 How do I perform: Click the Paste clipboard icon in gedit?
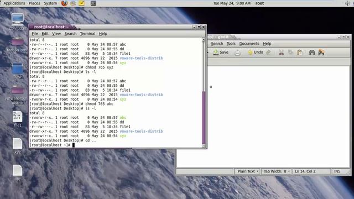[300, 53]
